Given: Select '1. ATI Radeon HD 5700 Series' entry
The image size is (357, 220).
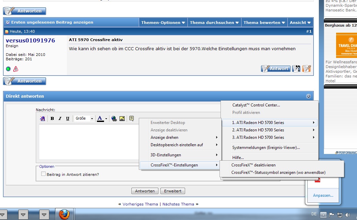Looking at the screenshot, I should (x=270, y=123).
